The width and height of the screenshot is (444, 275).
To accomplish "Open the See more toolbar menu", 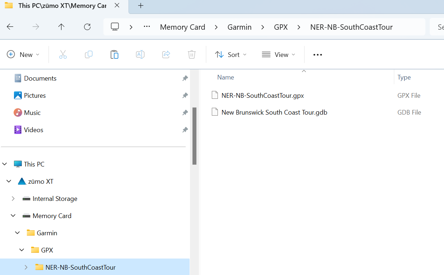I will click(x=318, y=54).
